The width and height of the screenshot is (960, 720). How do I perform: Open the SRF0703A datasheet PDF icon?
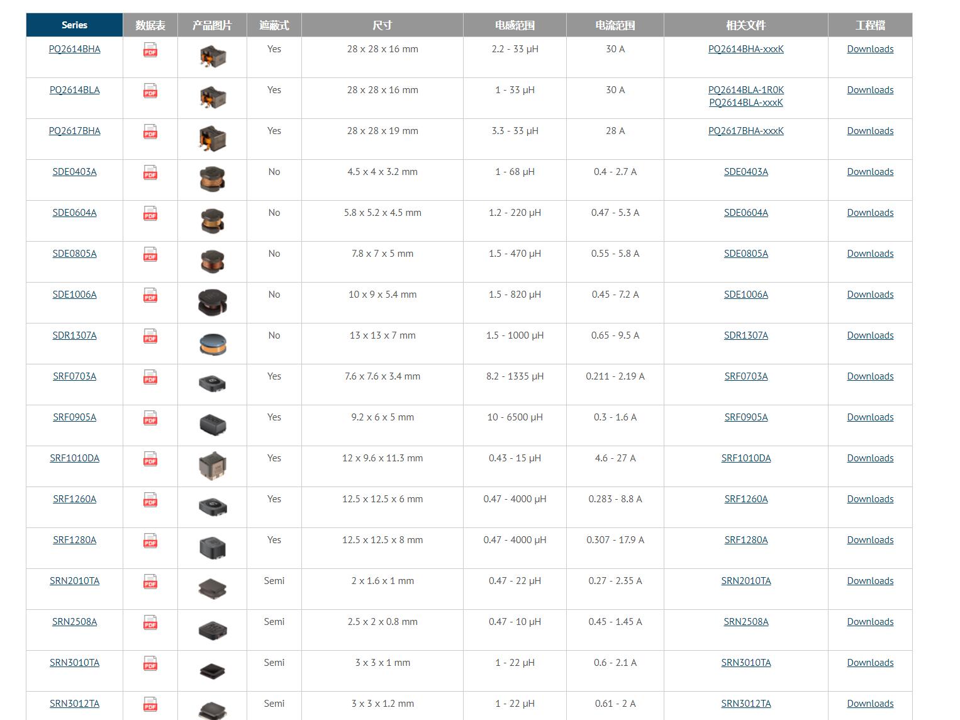150,377
